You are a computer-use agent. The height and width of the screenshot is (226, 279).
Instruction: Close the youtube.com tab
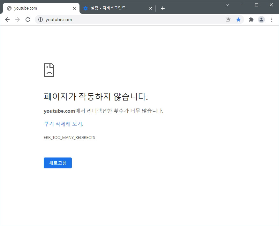tap(74, 8)
